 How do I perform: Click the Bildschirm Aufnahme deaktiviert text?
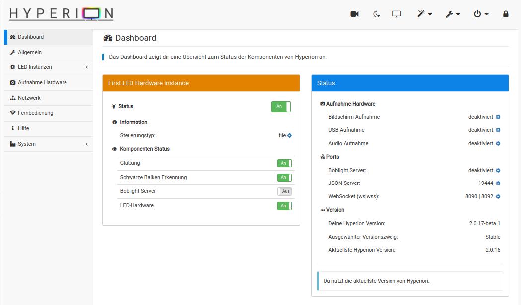(480, 117)
